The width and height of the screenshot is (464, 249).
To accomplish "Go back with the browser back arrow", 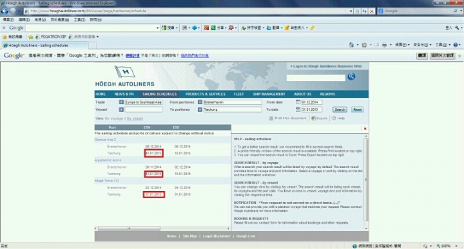I will pos(5,11).
